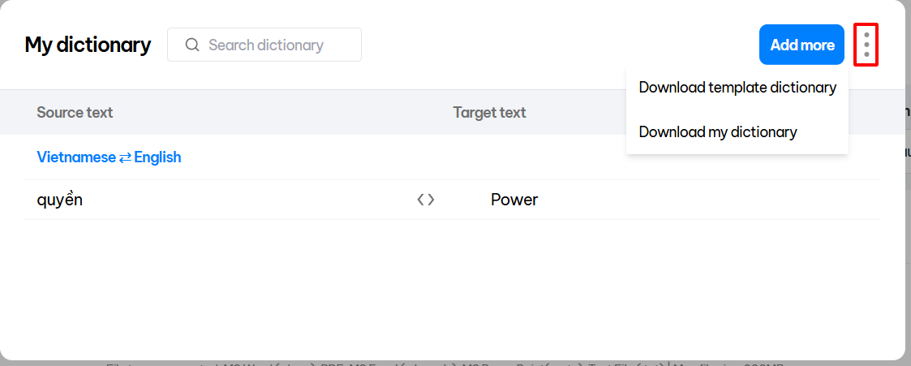Screen dimensions: 911x366
Task: Focus the Search dictionary field
Action: click(x=276, y=45)
